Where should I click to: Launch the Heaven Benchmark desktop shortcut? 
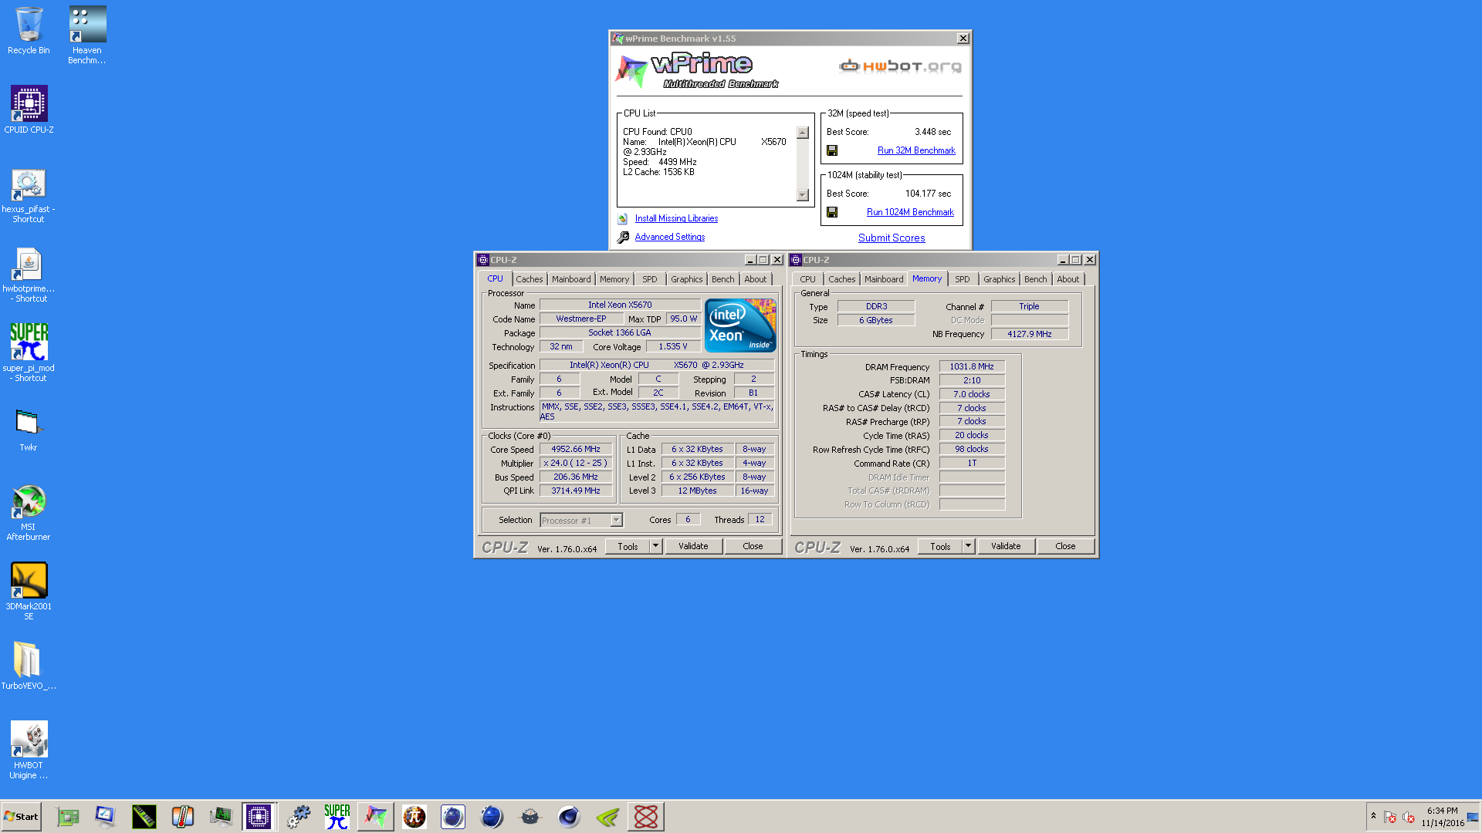[x=87, y=35]
